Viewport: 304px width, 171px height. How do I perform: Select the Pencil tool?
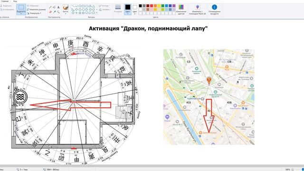click(x=50, y=7)
